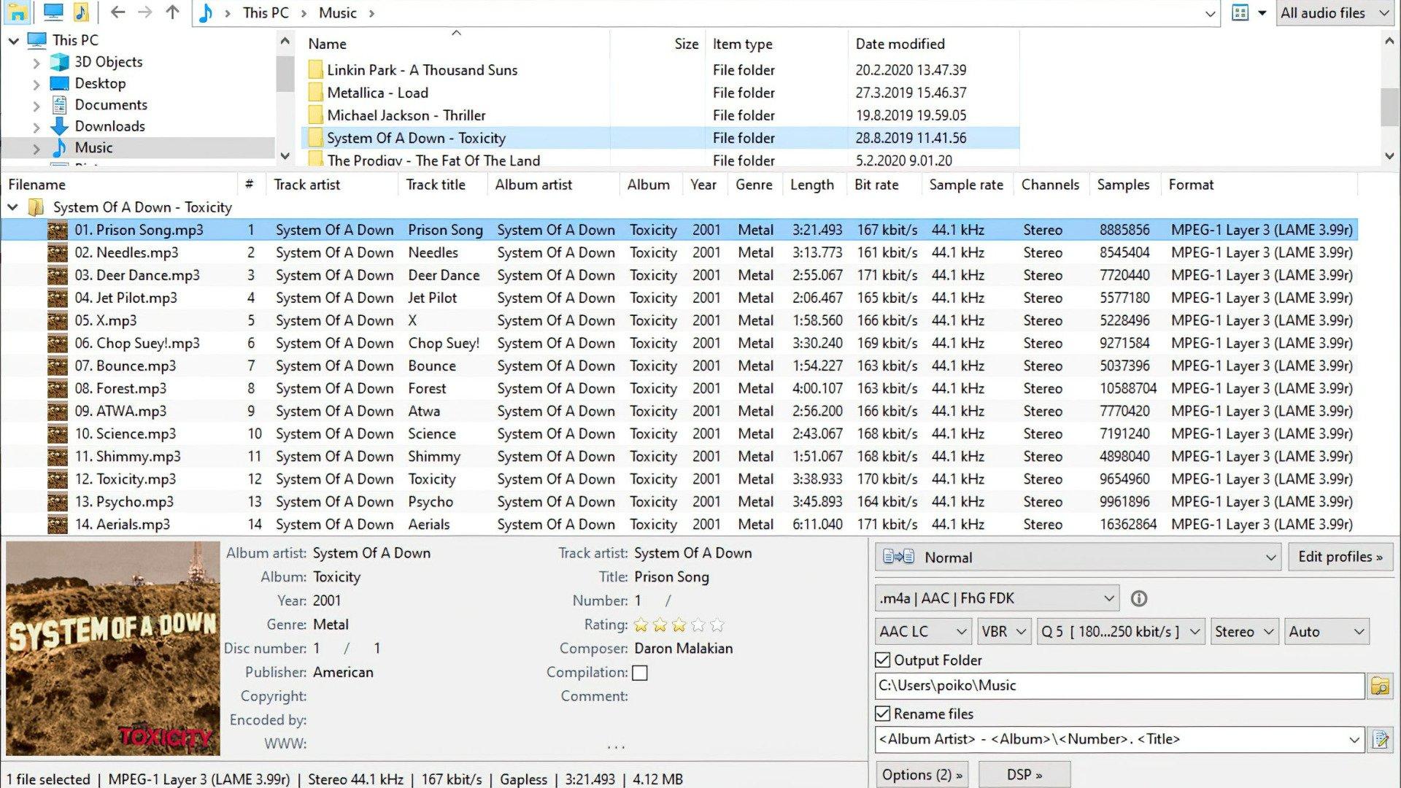Toggle the file browser folder icon in toolbar
1401x788 pixels.
click(17, 12)
